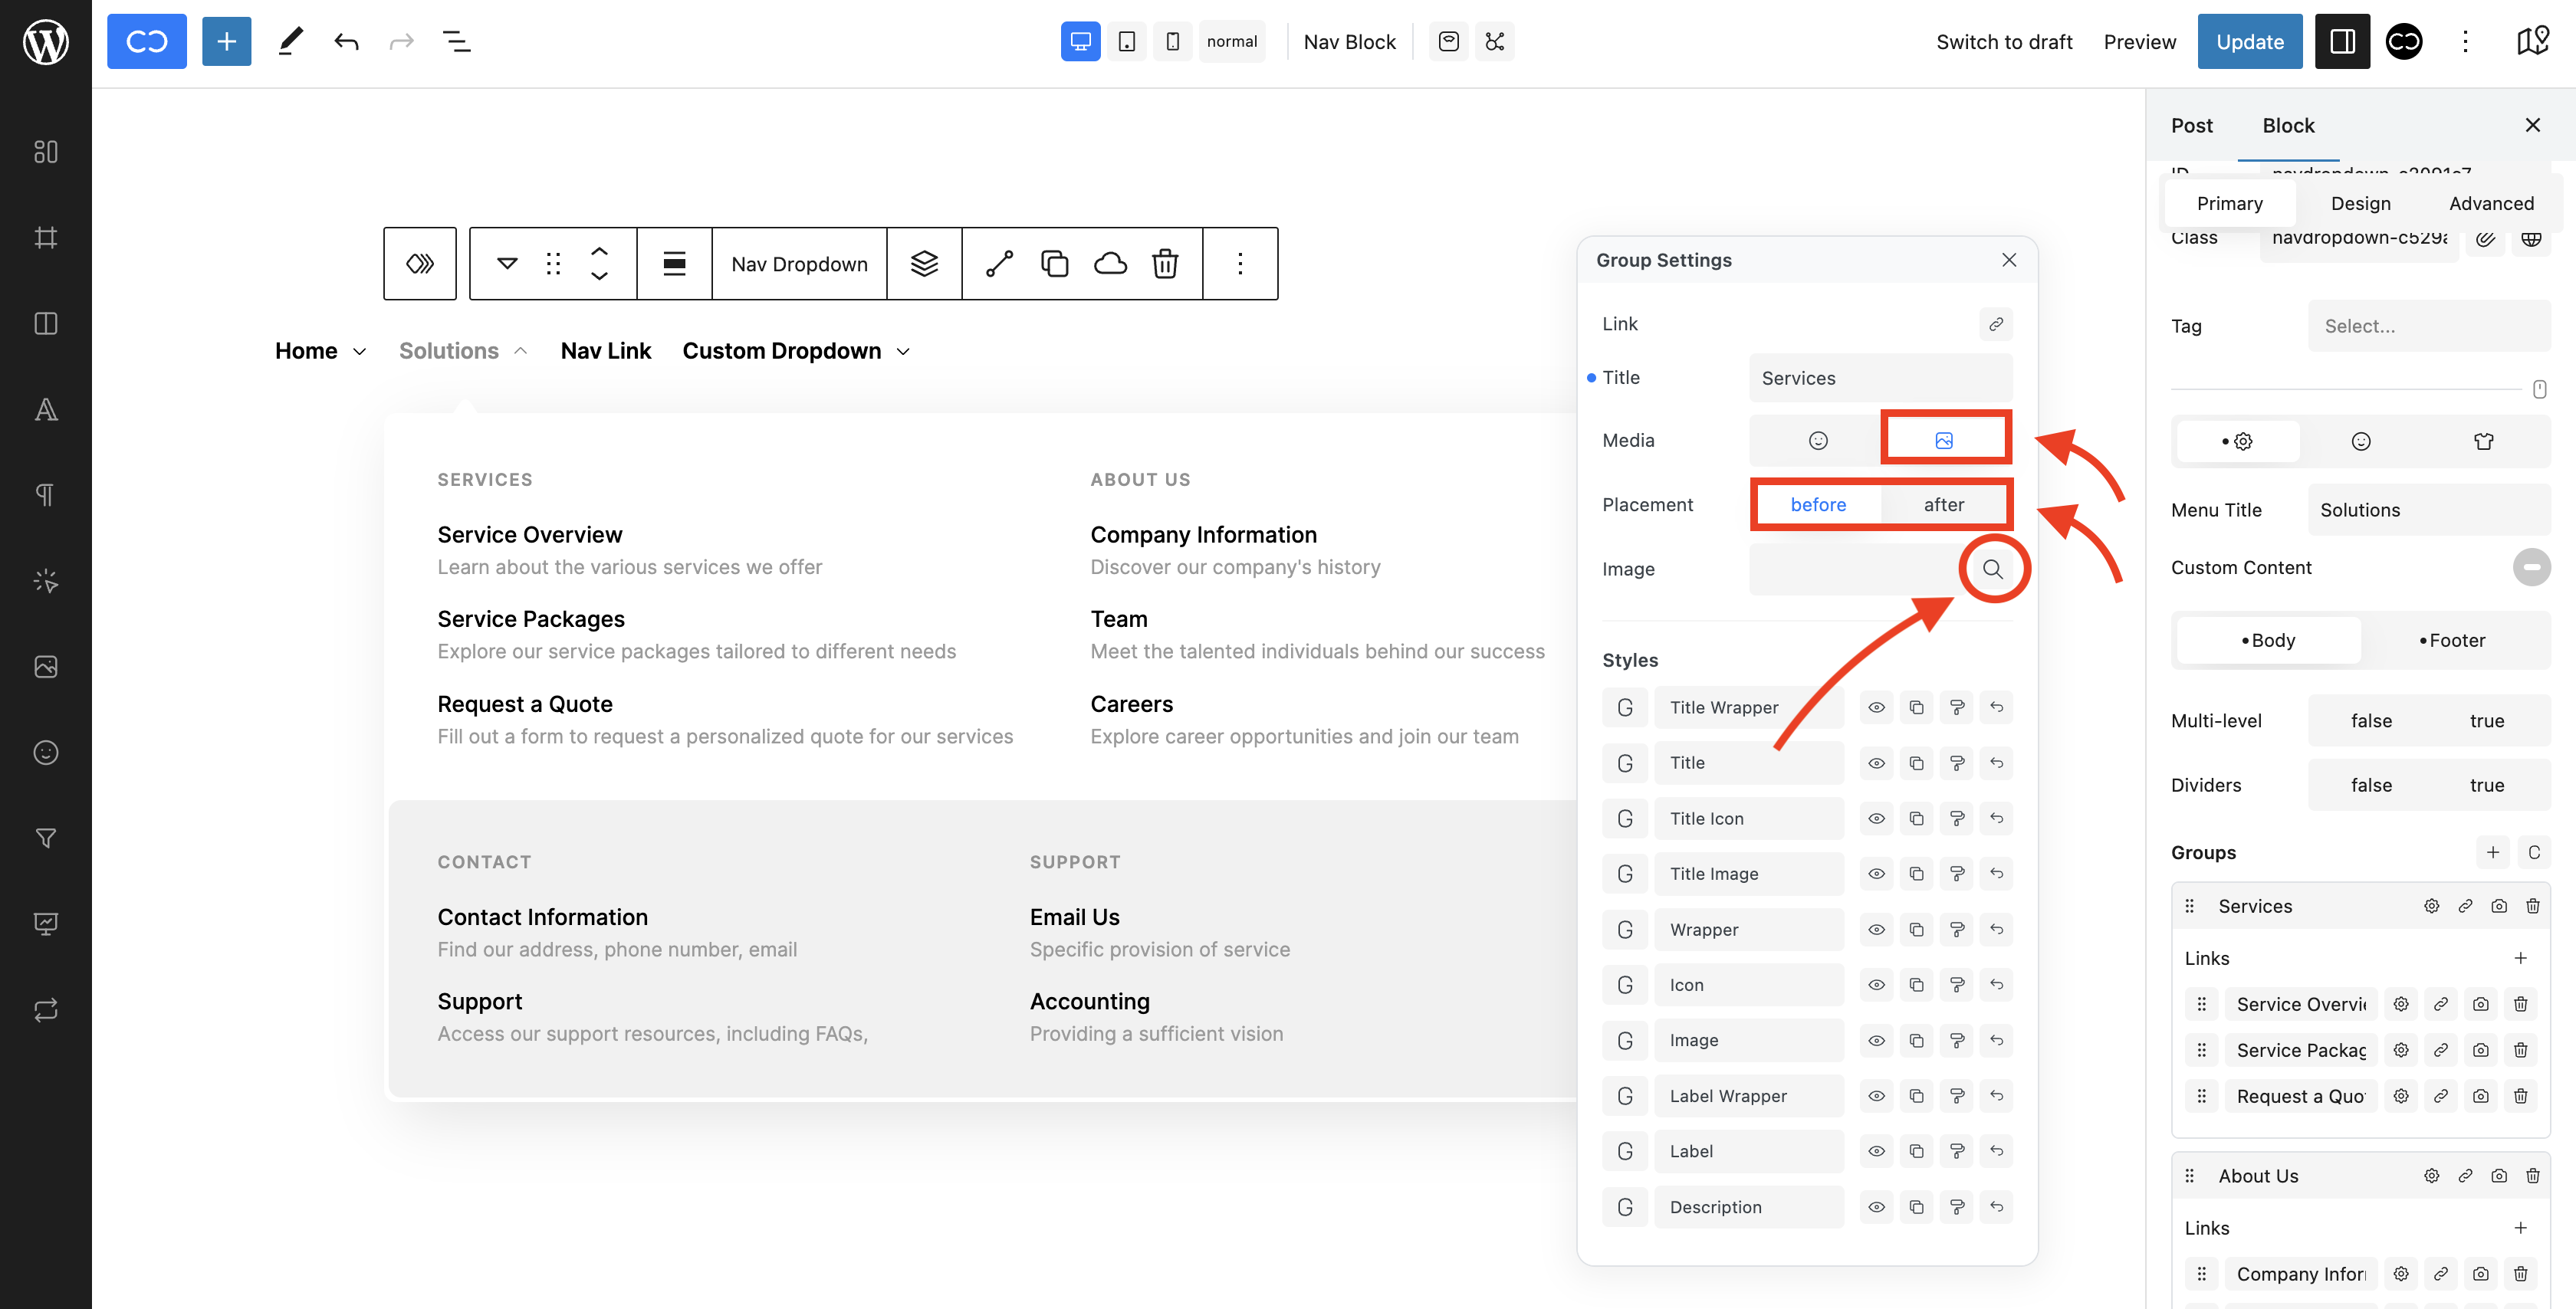
Task: Click the Update button
Action: tap(2249, 42)
